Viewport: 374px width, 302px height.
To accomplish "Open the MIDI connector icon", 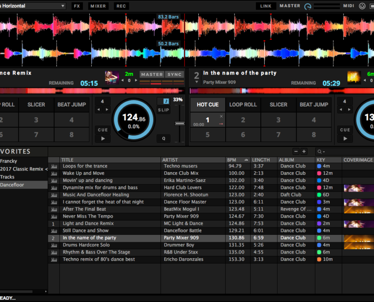I will click(x=362, y=6).
